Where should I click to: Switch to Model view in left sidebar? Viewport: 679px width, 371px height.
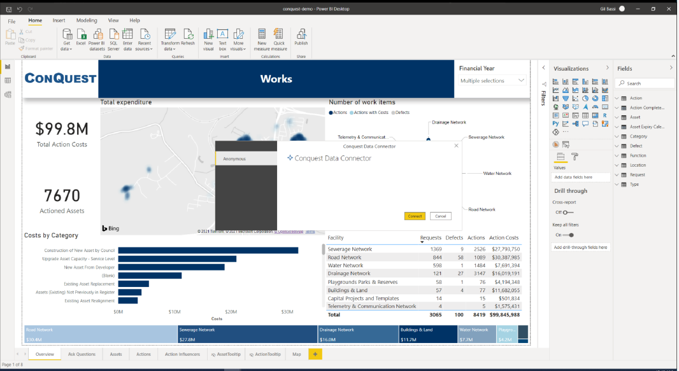(x=8, y=94)
